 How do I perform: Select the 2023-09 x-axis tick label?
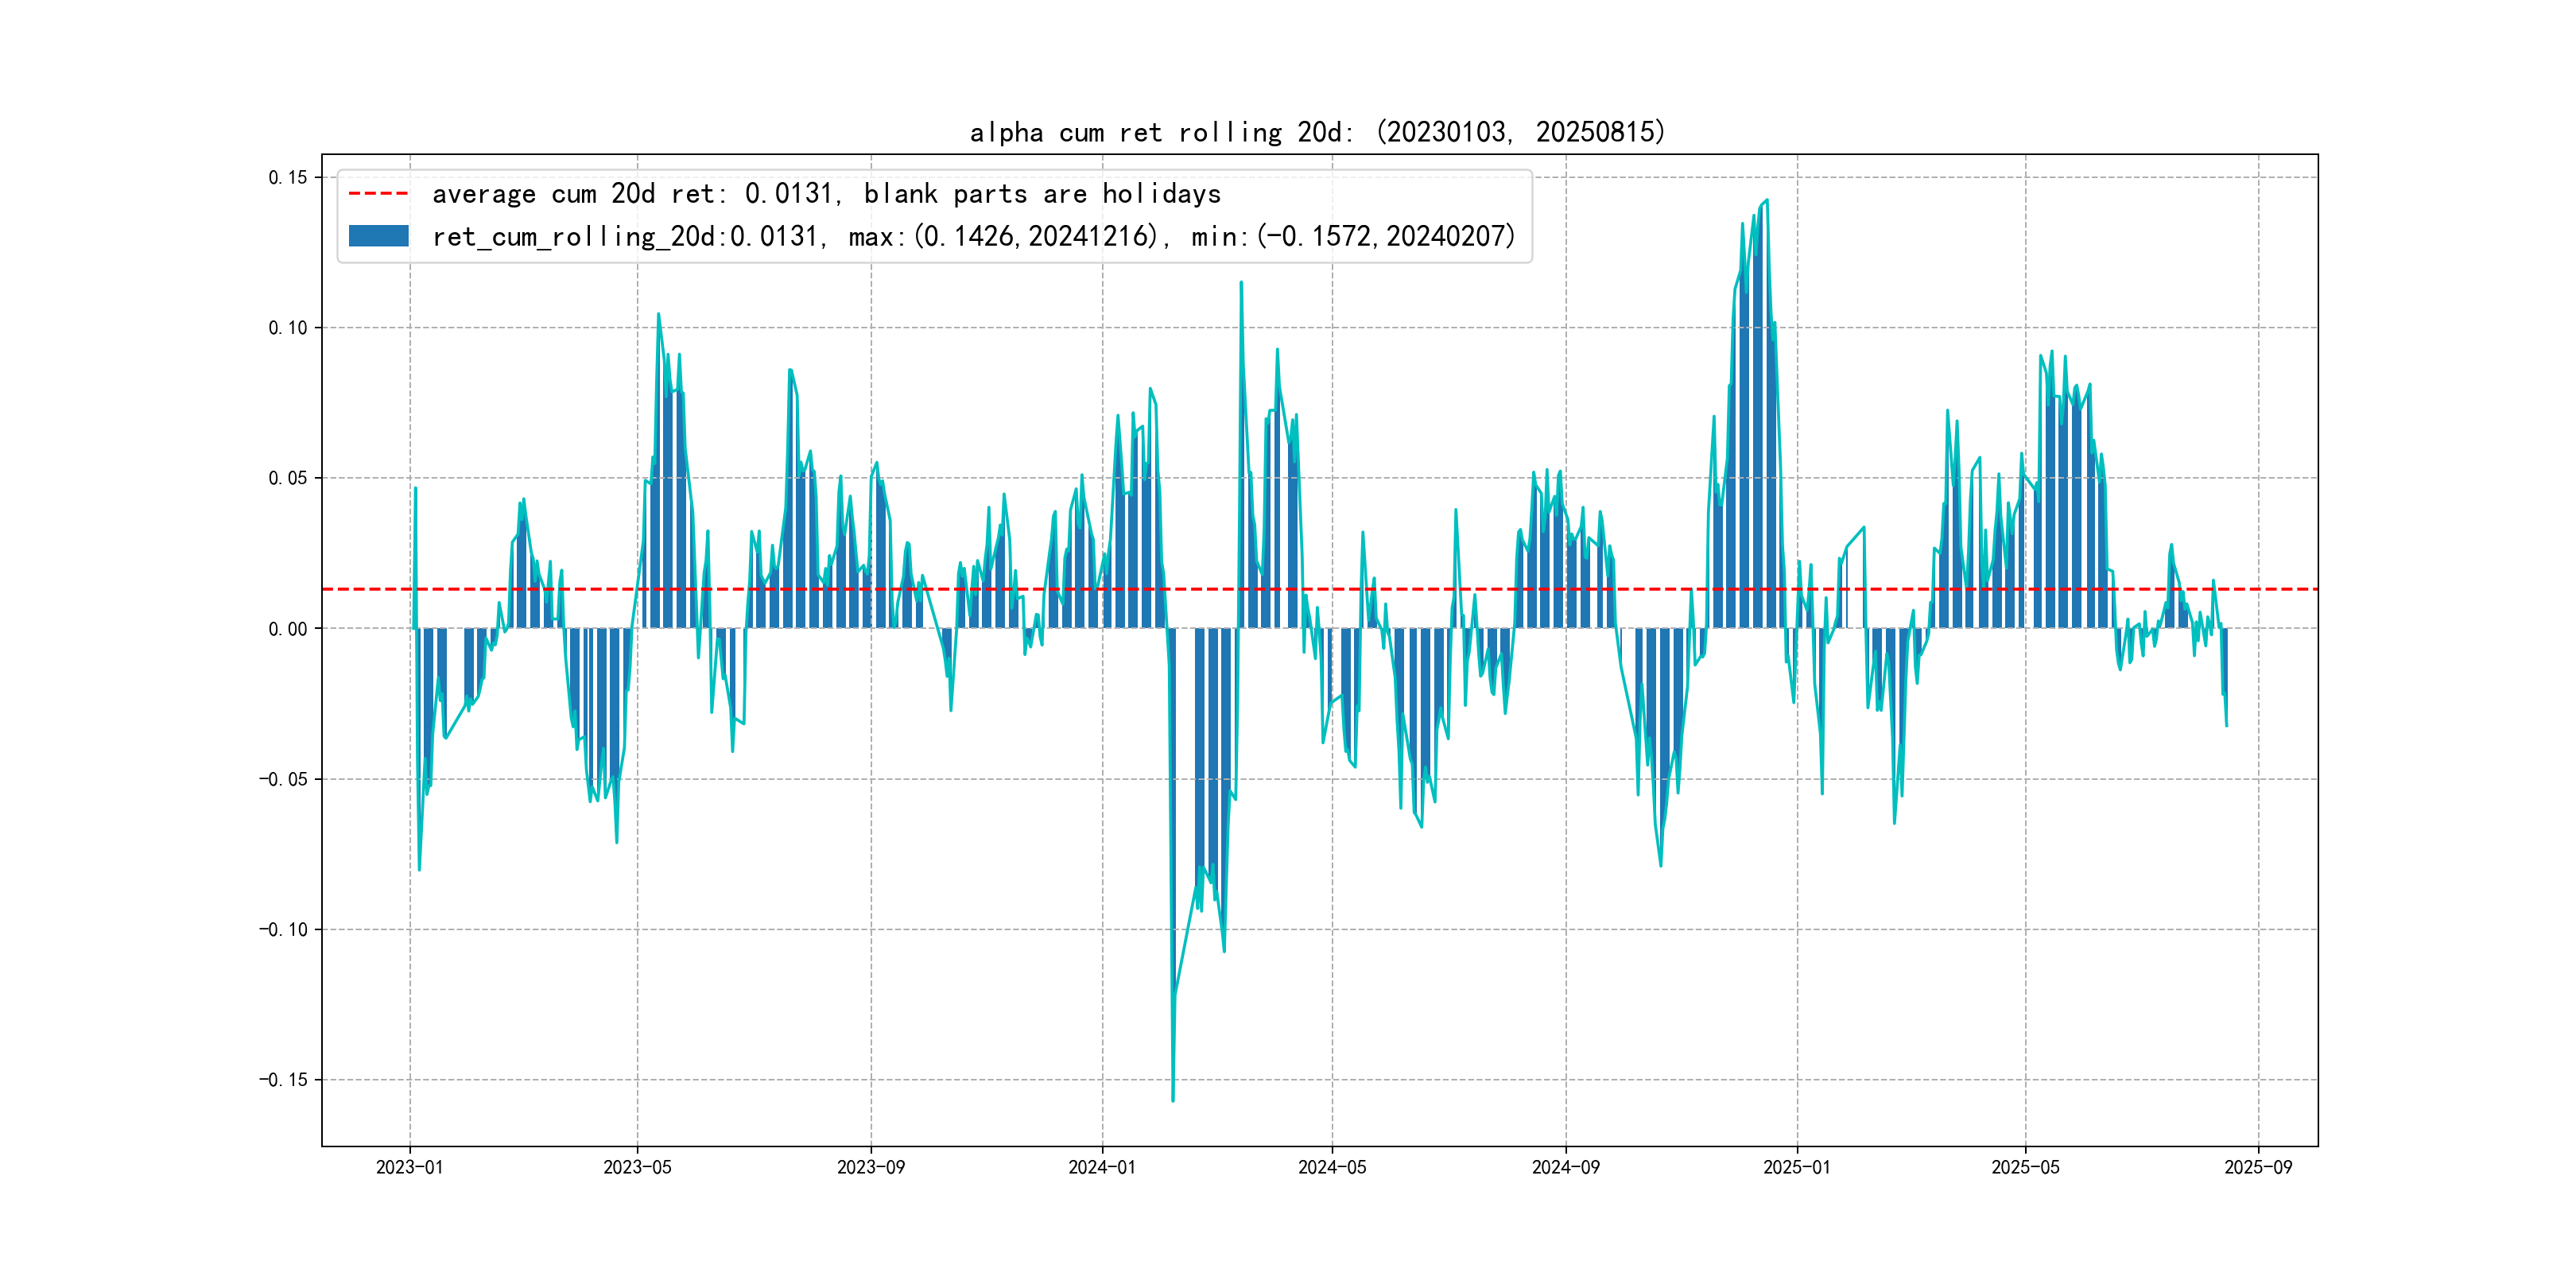point(870,1167)
